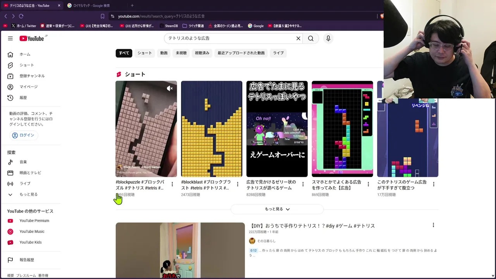Select the ライブ filter chip
The width and height of the screenshot is (496, 279).
pyautogui.click(x=278, y=53)
